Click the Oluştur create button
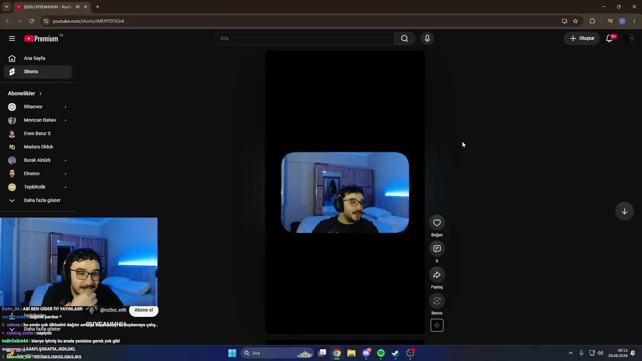 click(582, 39)
